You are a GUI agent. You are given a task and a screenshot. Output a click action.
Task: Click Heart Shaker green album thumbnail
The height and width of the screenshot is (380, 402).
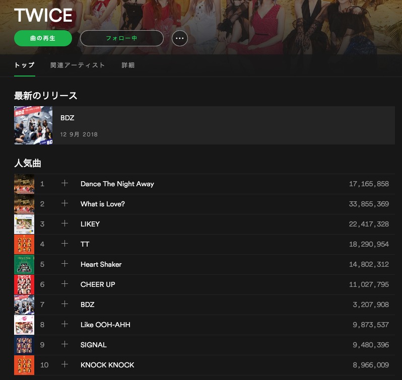pyautogui.click(x=24, y=265)
